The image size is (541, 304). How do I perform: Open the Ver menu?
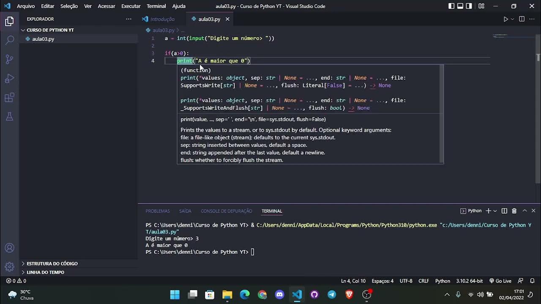pos(88,6)
